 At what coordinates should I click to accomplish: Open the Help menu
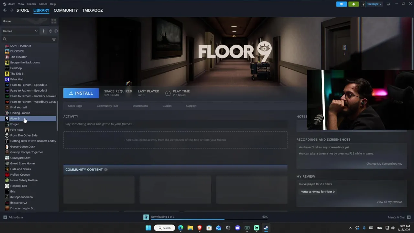pyautogui.click(x=53, y=4)
